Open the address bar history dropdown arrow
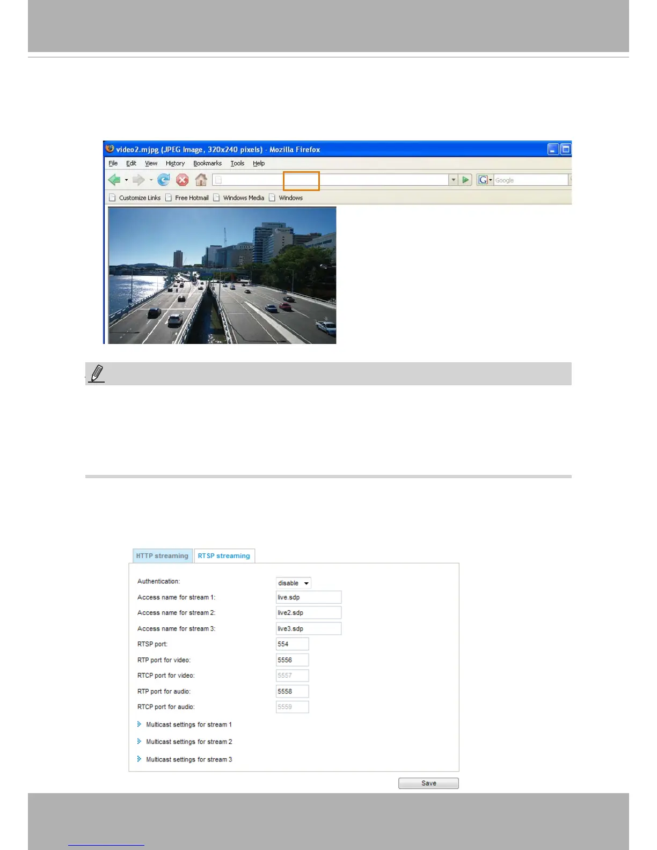 click(x=454, y=180)
